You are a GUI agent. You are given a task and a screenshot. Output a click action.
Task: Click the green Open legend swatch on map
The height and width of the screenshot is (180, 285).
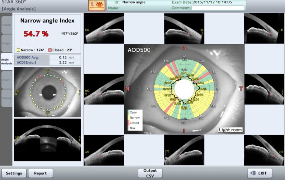pyautogui.click(x=129, y=112)
